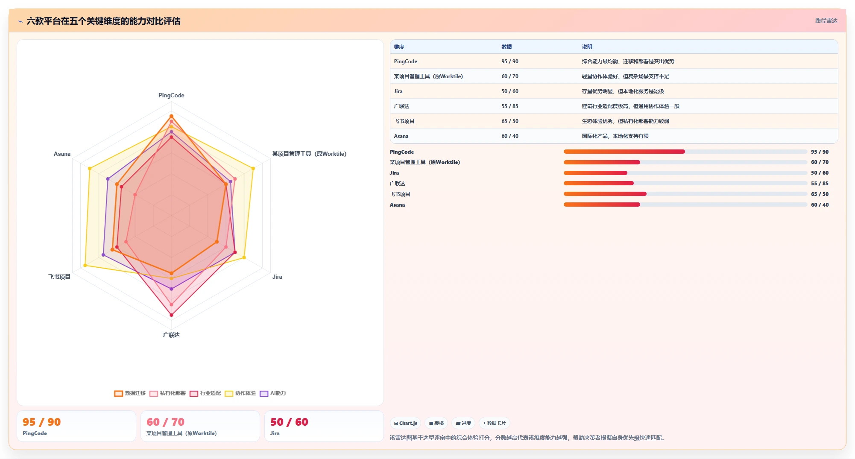Click the PingCode axis label on the radar
855x459 pixels.
tap(171, 95)
